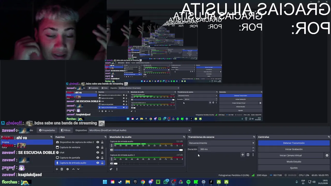
Task: Open Epic Games Launcher from taskbar
Action: [x=135, y=182]
